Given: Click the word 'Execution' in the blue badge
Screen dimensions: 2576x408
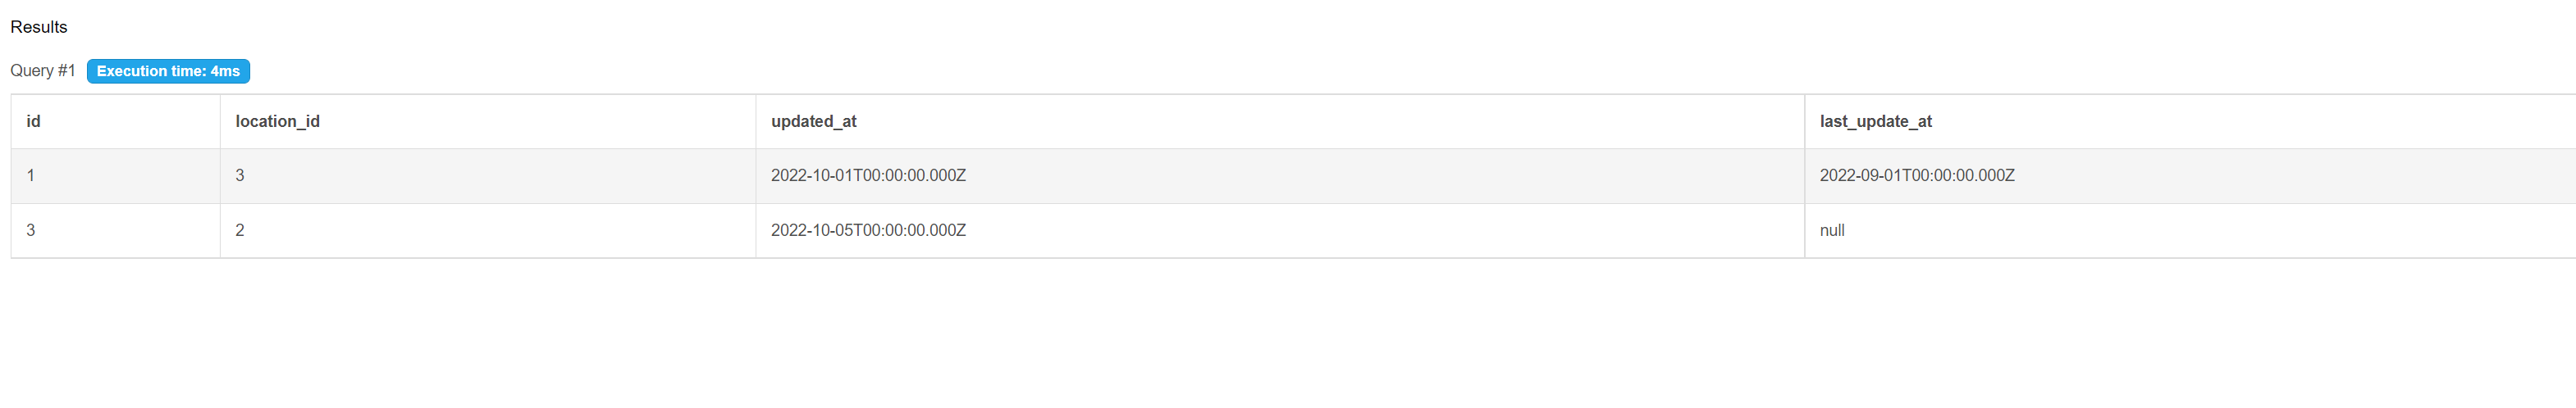Looking at the screenshot, I should click(131, 70).
